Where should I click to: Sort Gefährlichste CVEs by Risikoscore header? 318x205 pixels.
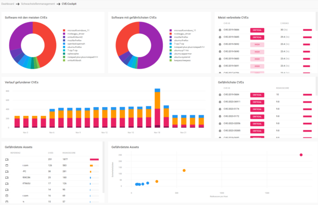coord(283,89)
